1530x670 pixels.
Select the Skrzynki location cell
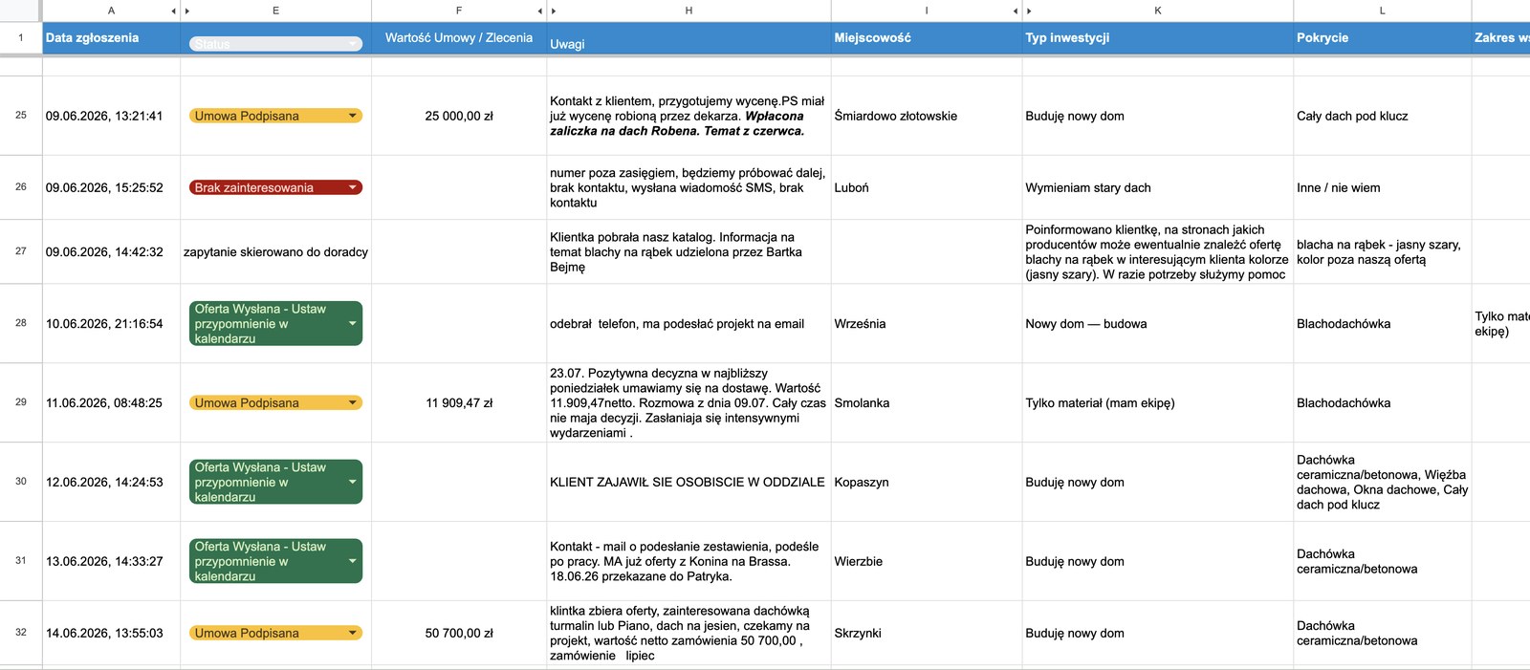coord(927,633)
